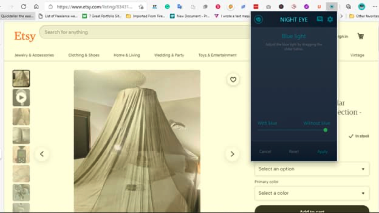Viewport: 379px width, 213px height.
Task: Open the camera screenshot extension icon
Action: (x=268, y=7)
